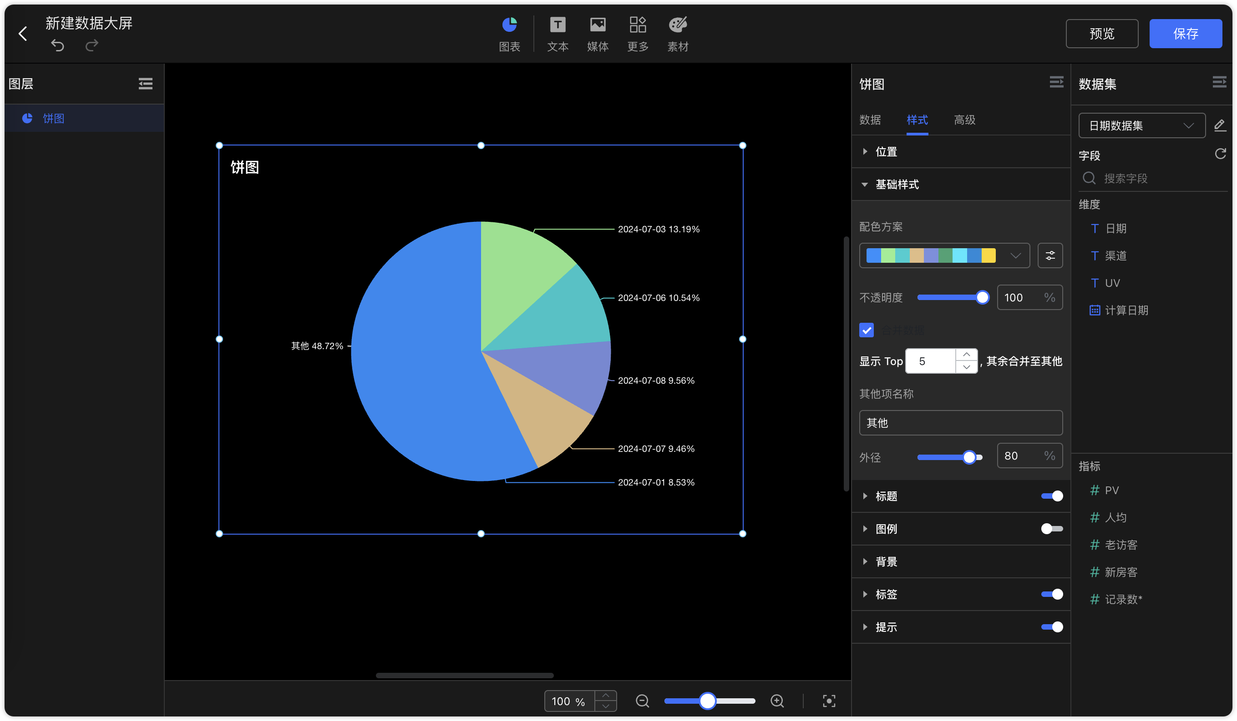Select the 计算日期 calendar field
Image resolution: width=1237 pixels, height=721 pixels.
coord(1119,310)
